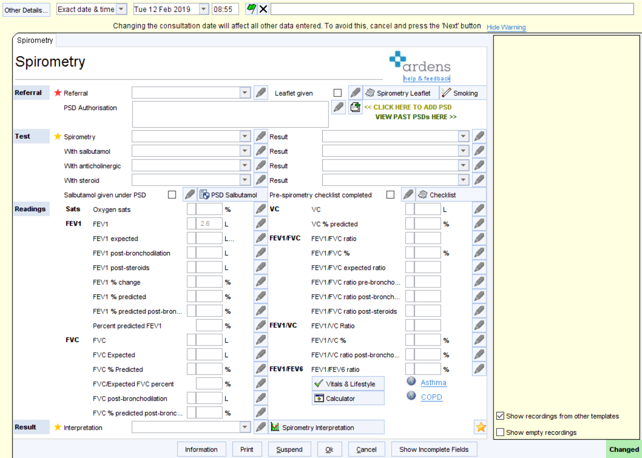Viewport: 642px width, 458px height.
Task: Click the pencil icon beside Referral
Action: coord(261,93)
